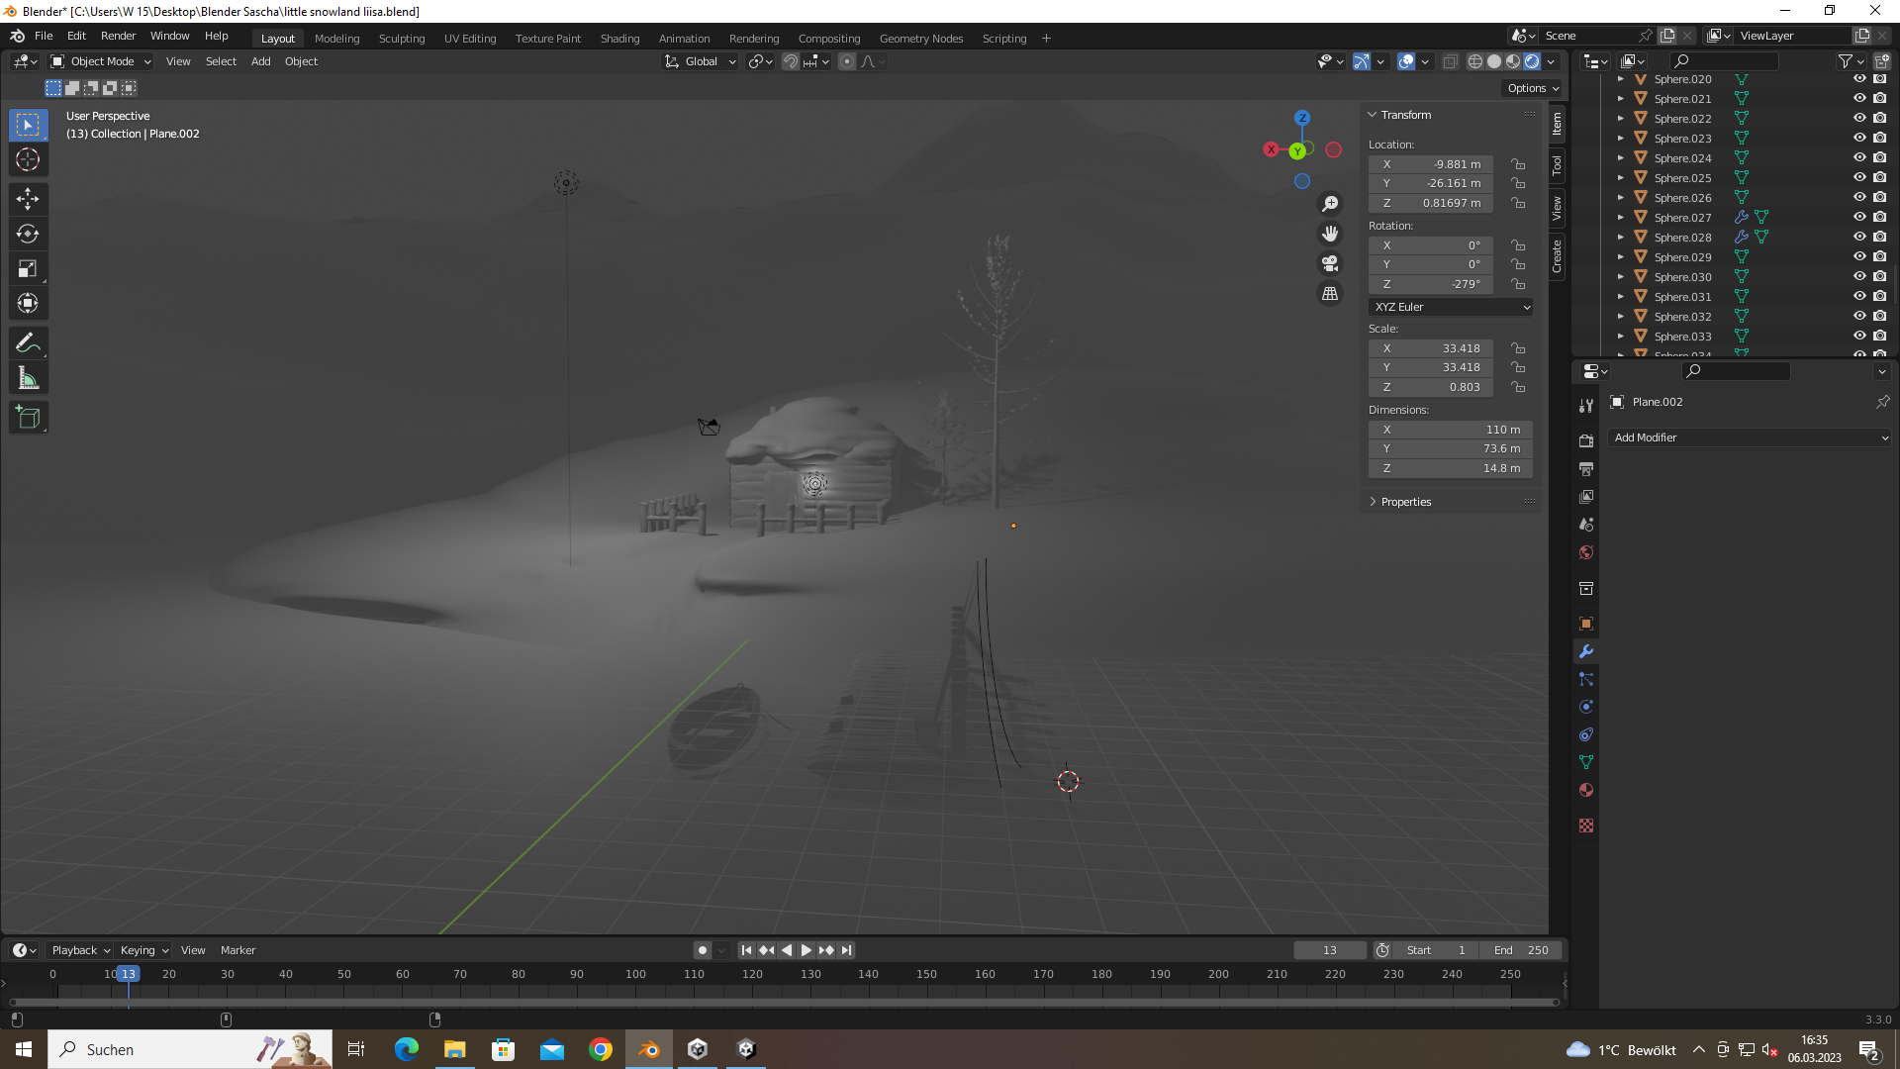Toggle snapping magnet in header

click(x=791, y=61)
